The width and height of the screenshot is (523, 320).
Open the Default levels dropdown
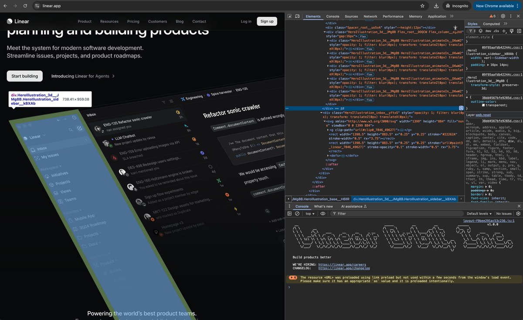(479, 214)
